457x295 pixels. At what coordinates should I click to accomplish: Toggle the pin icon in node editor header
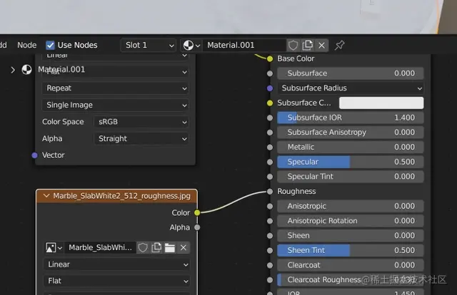(x=340, y=45)
